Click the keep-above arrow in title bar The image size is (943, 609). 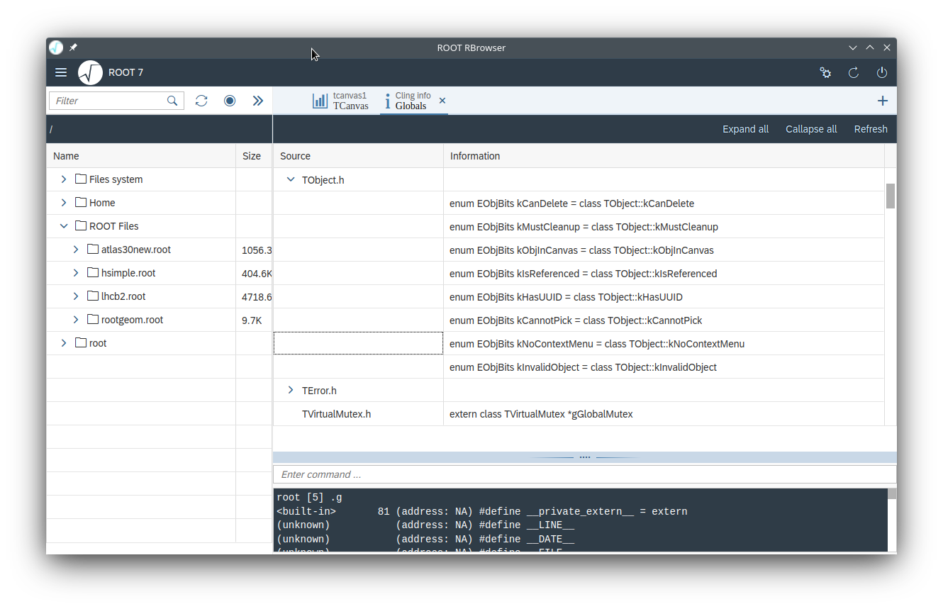tap(870, 48)
